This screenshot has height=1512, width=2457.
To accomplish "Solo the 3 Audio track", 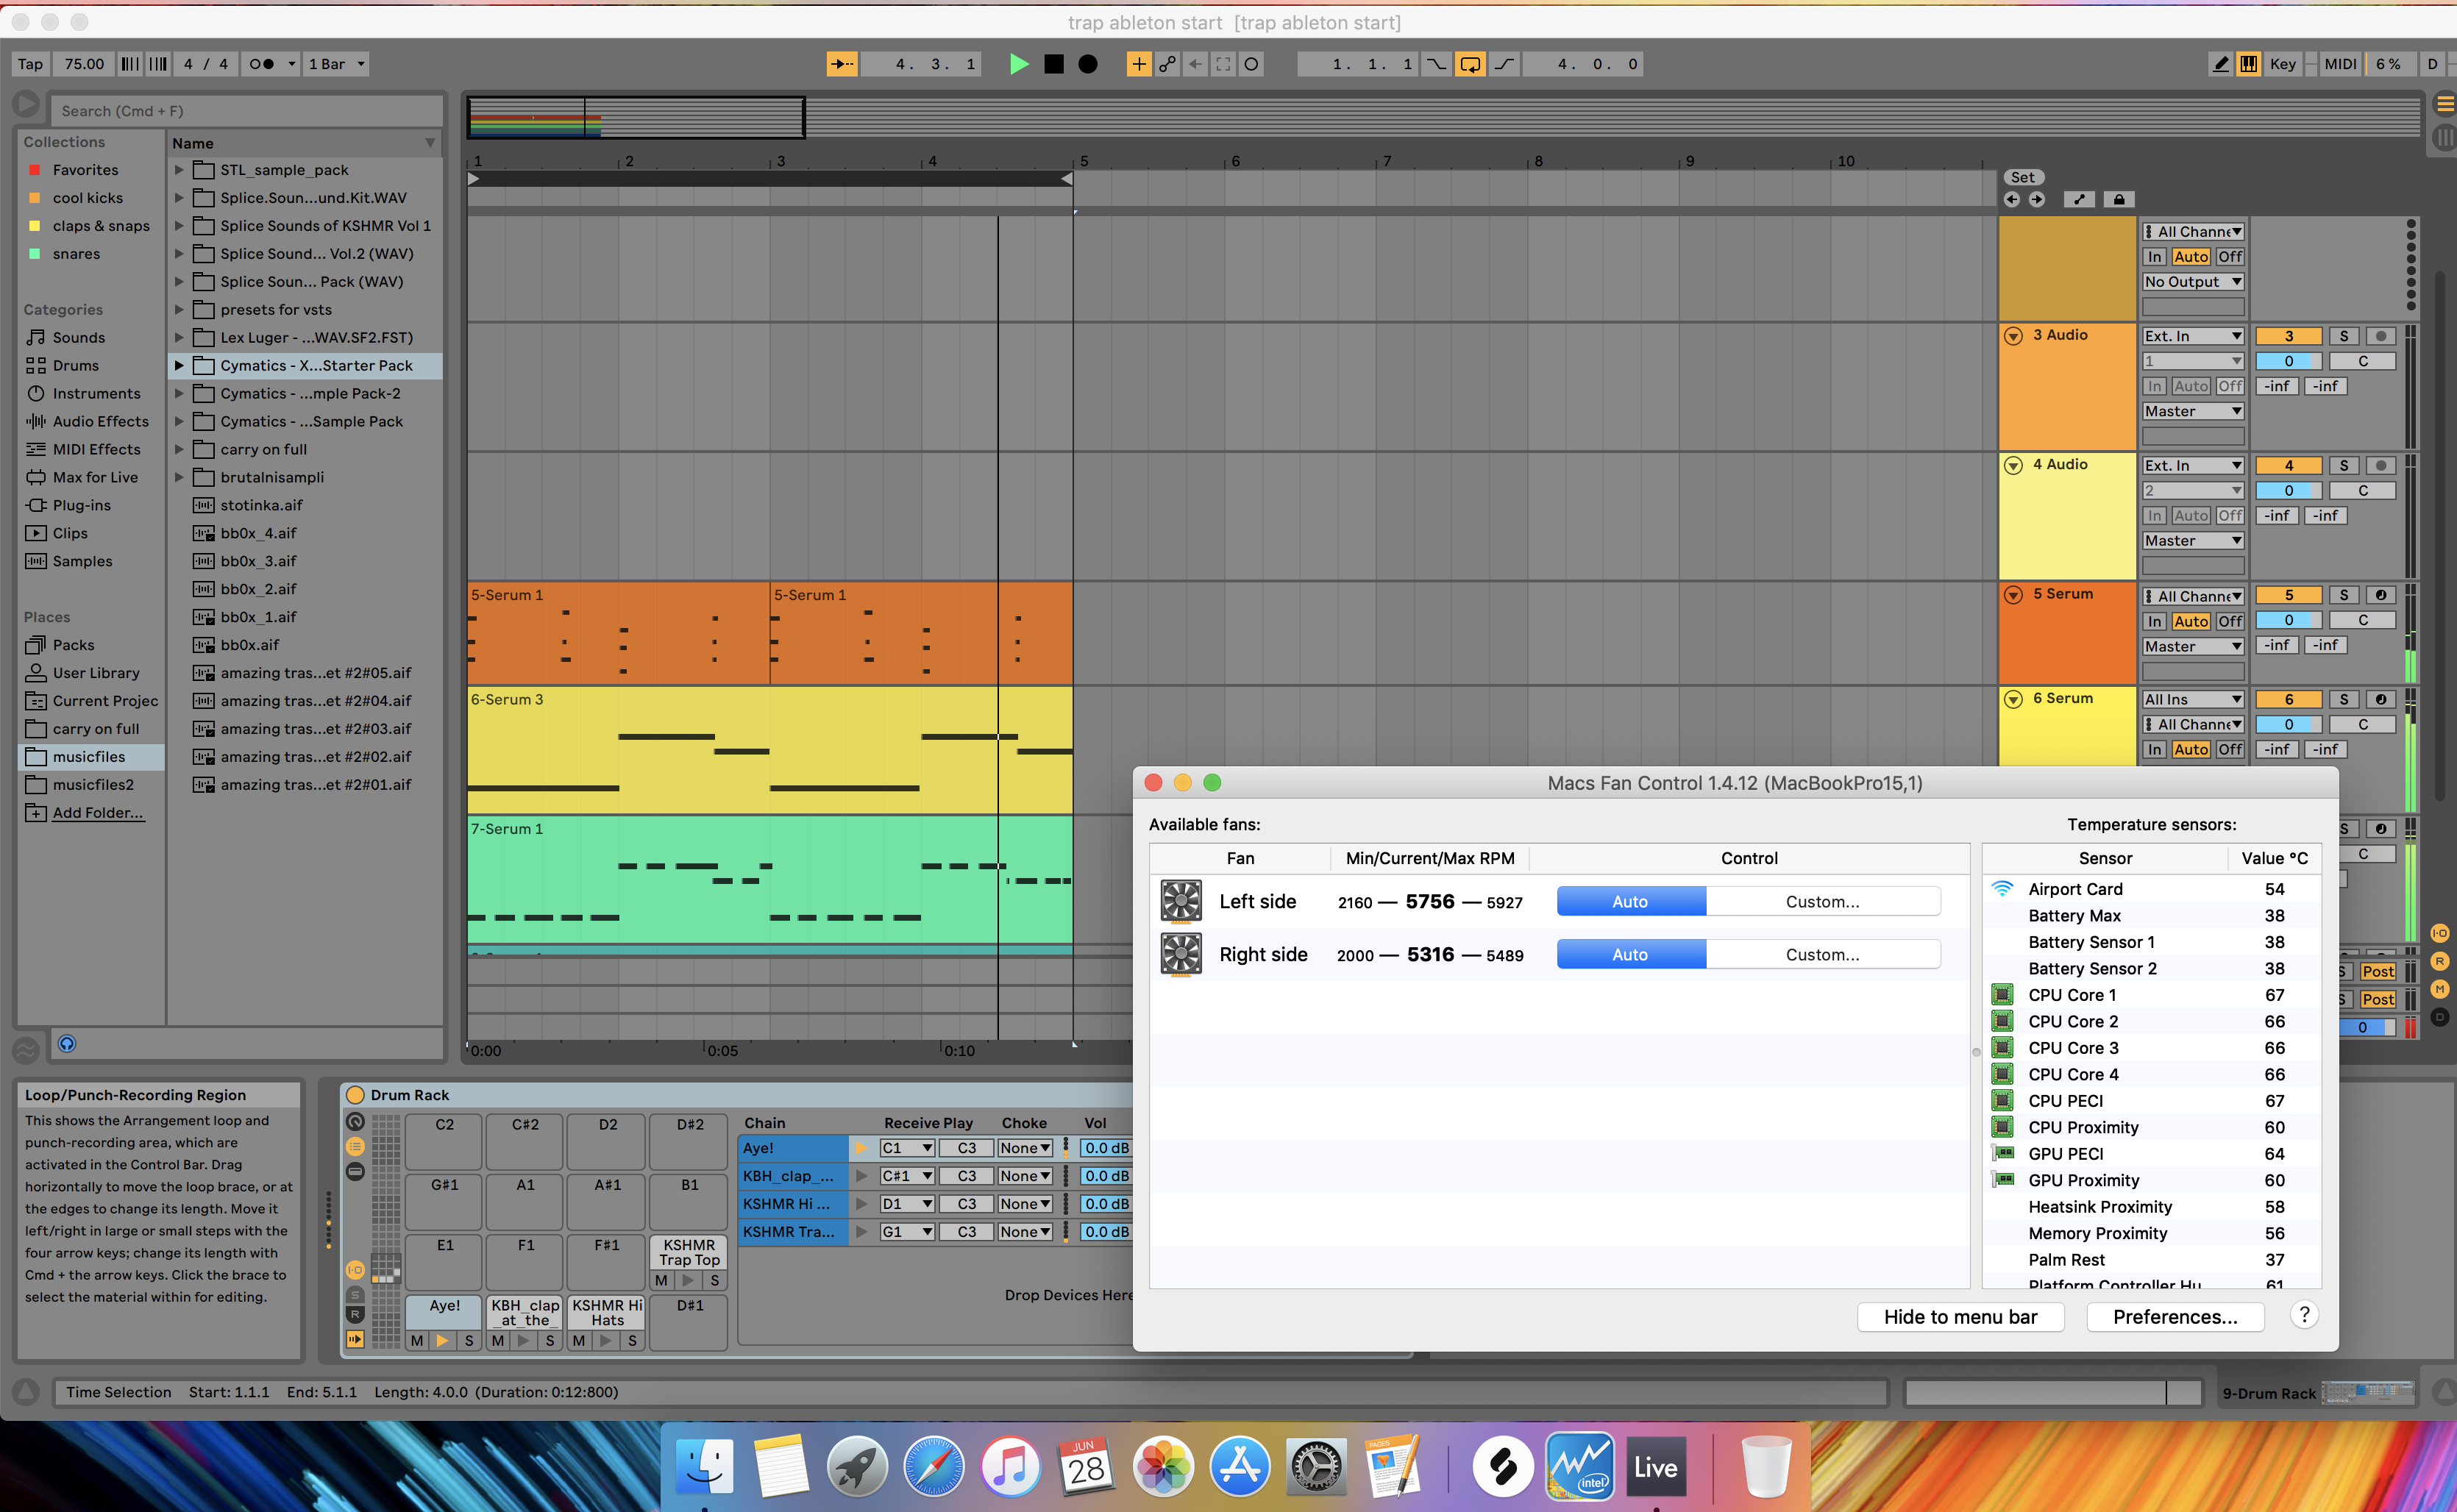I will click(2343, 337).
